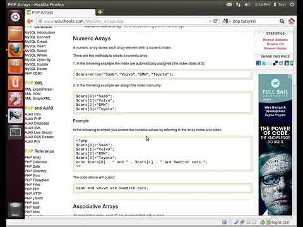The width and height of the screenshot is (303, 227).
Task: Open the AJAX Poll link
Action: tap(32, 141)
